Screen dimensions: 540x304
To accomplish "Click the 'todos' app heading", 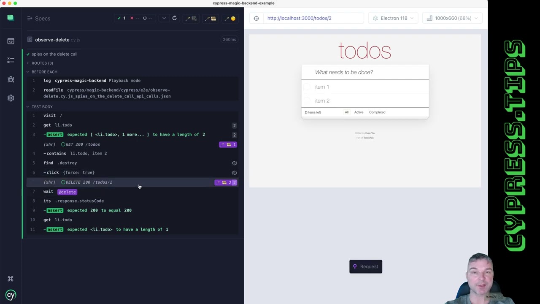I will click(x=365, y=51).
